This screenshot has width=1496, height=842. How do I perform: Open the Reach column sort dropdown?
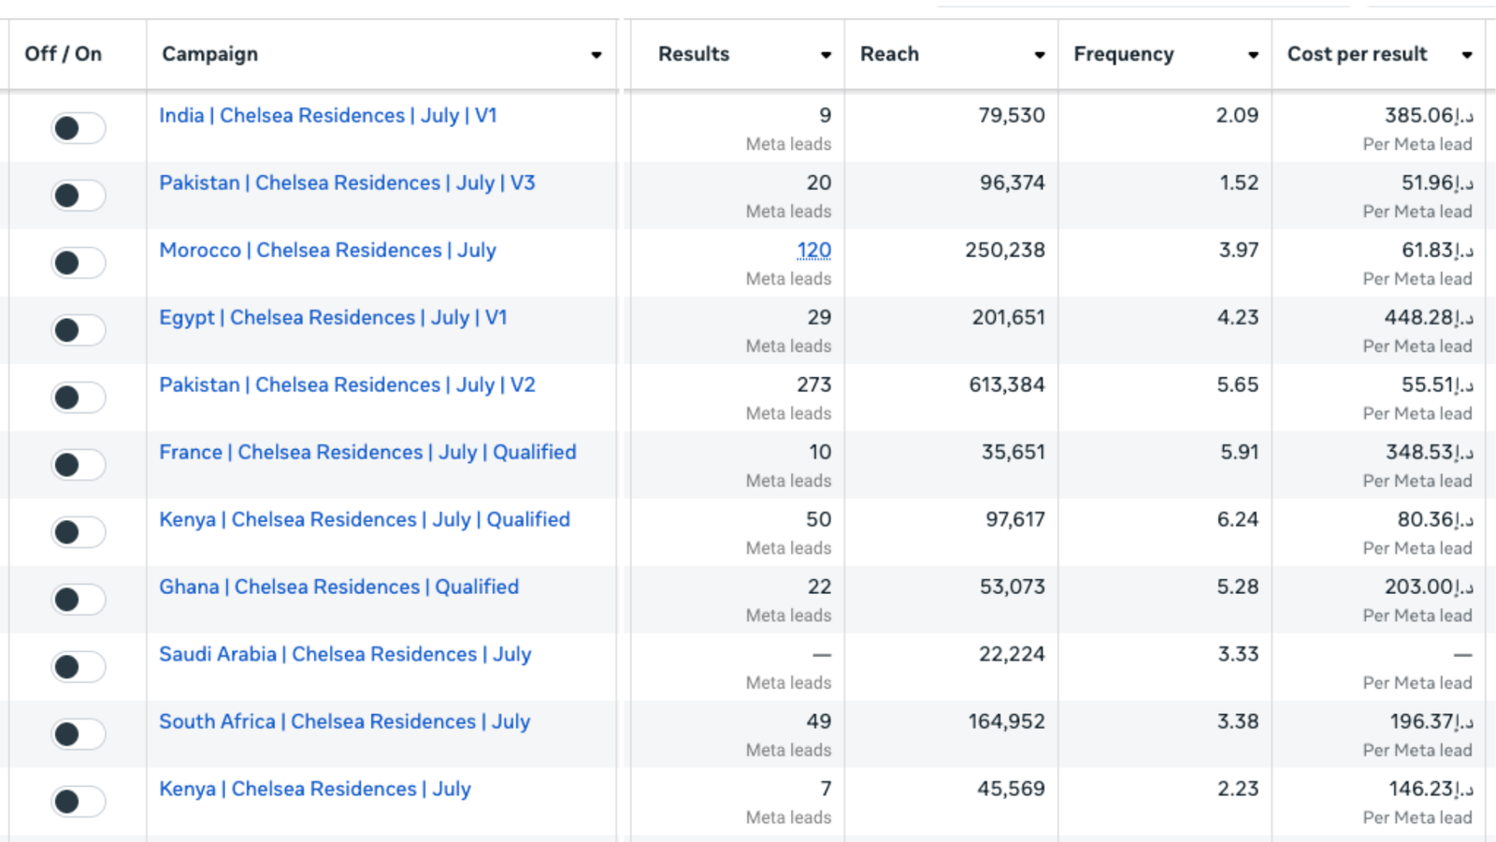click(x=1039, y=55)
